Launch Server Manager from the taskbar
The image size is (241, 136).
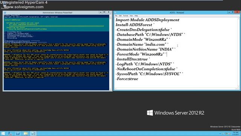tap(10, 133)
